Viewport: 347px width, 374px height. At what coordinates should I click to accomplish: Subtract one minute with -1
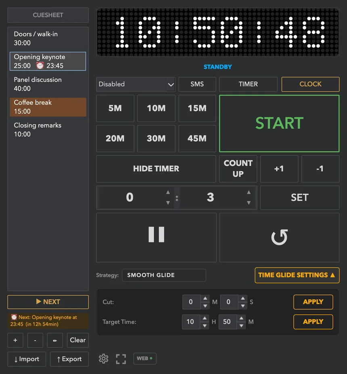coord(320,169)
